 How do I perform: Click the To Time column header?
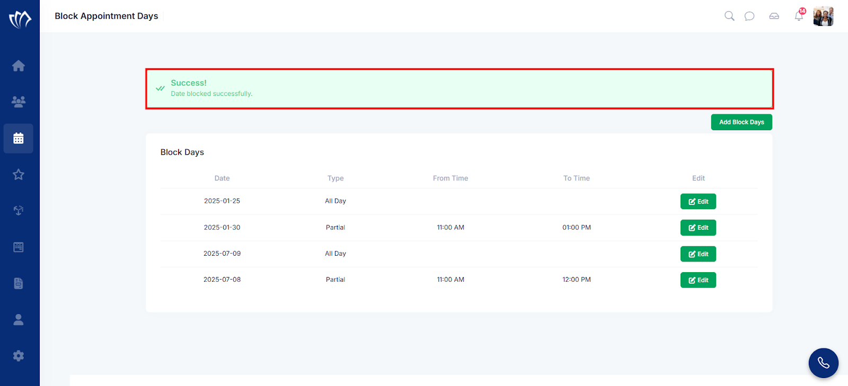pos(577,178)
